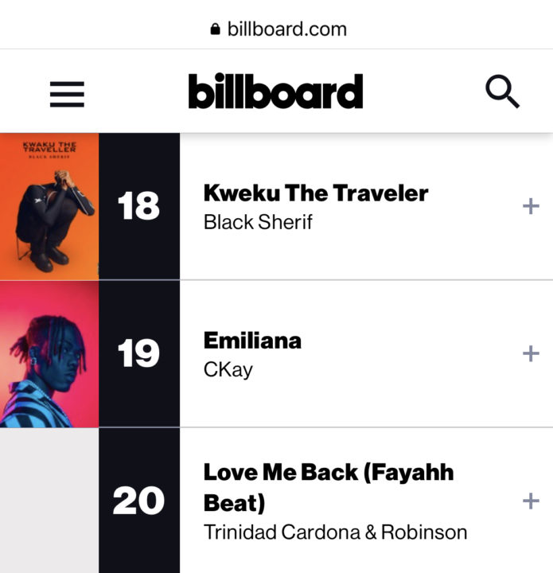Tap the billboard.com address bar
This screenshot has height=573, width=553.
click(278, 29)
